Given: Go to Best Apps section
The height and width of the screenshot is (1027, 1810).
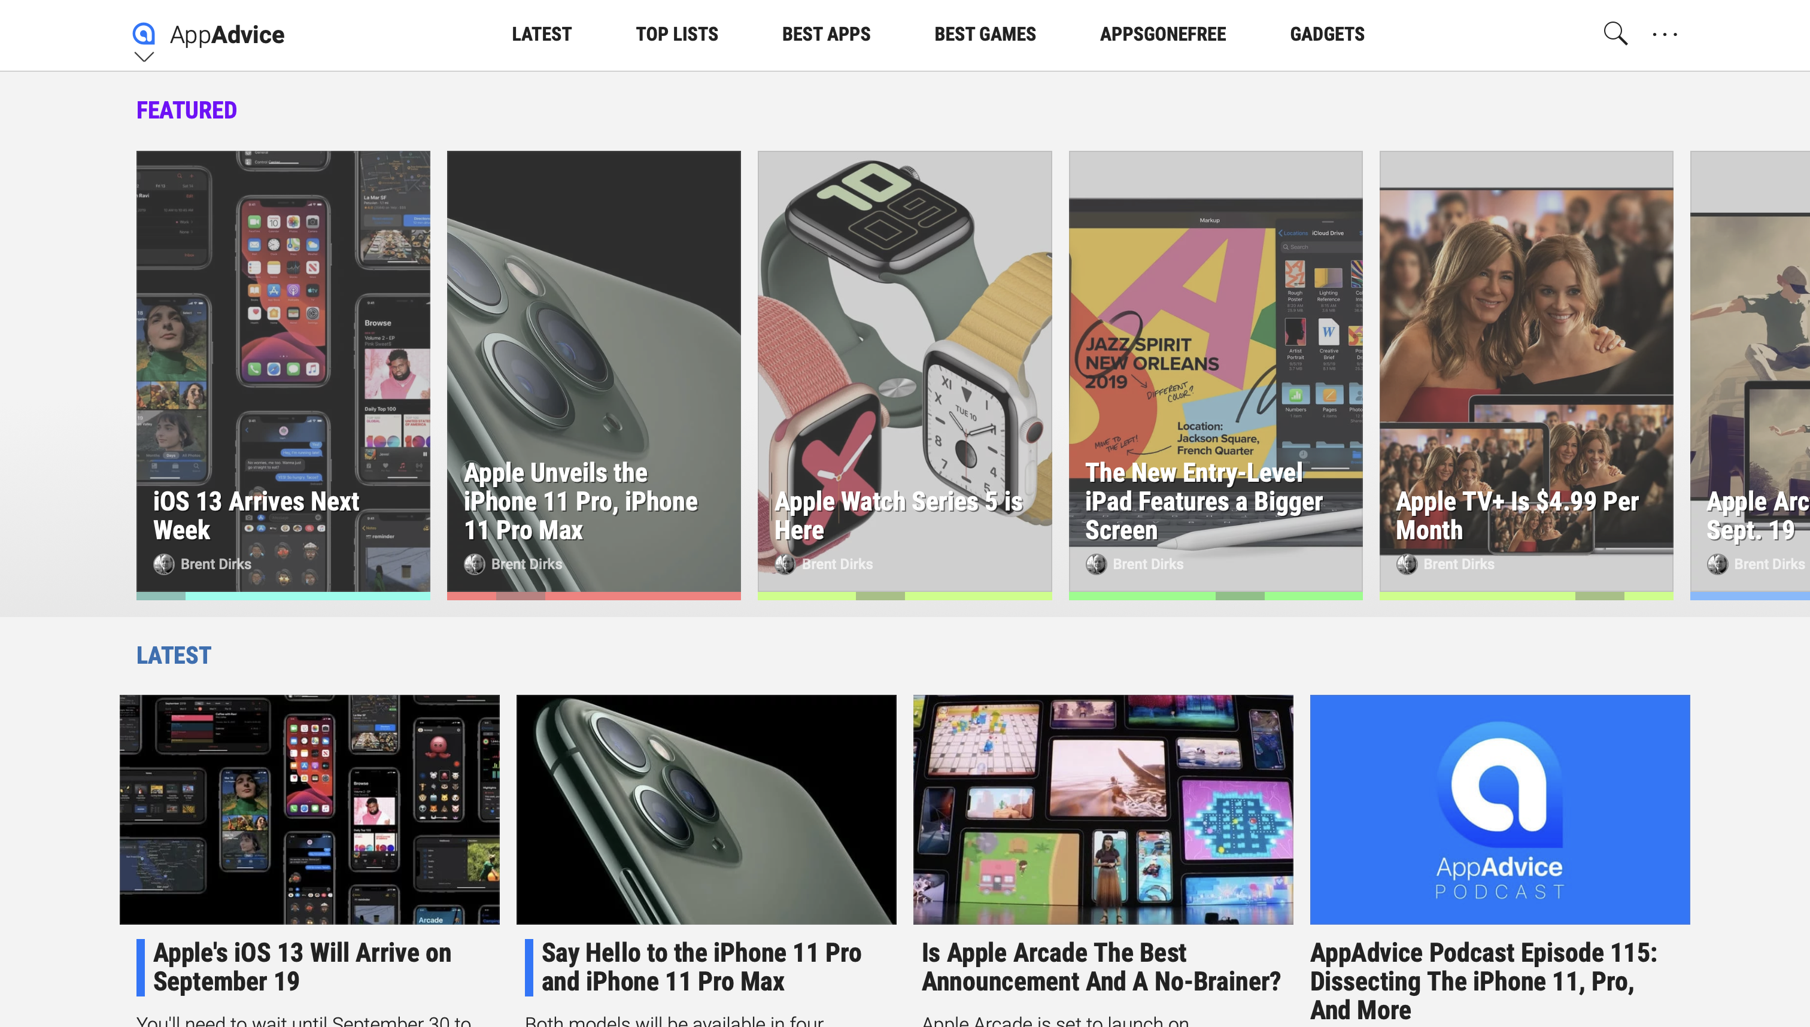Looking at the screenshot, I should [x=825, y=34].
